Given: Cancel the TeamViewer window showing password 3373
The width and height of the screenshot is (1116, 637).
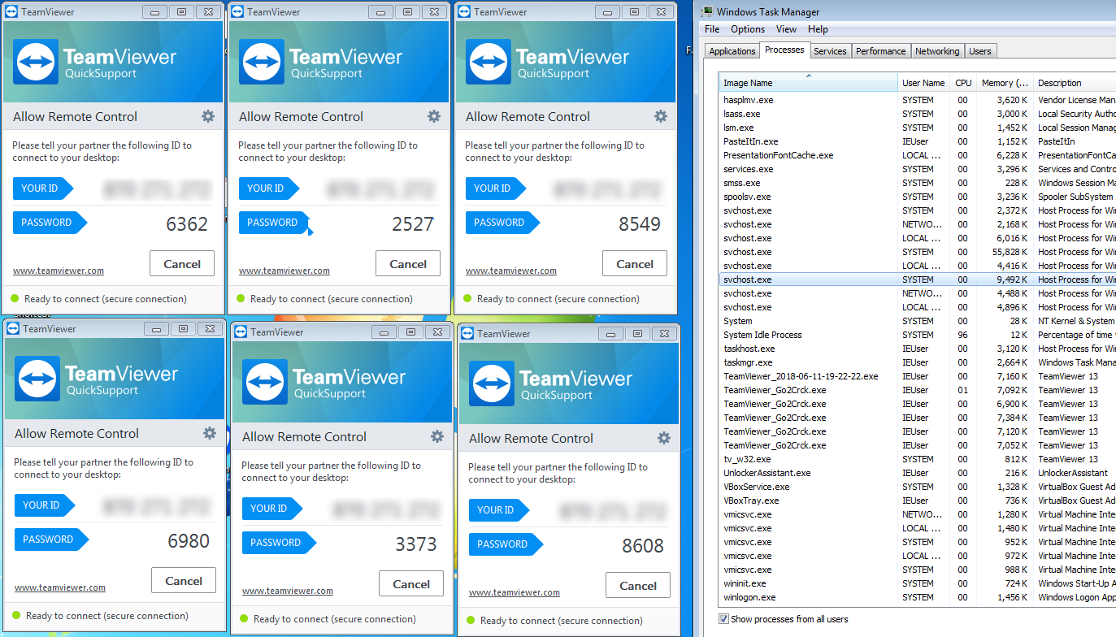Looking at the screenshot, I should point(411,583).
